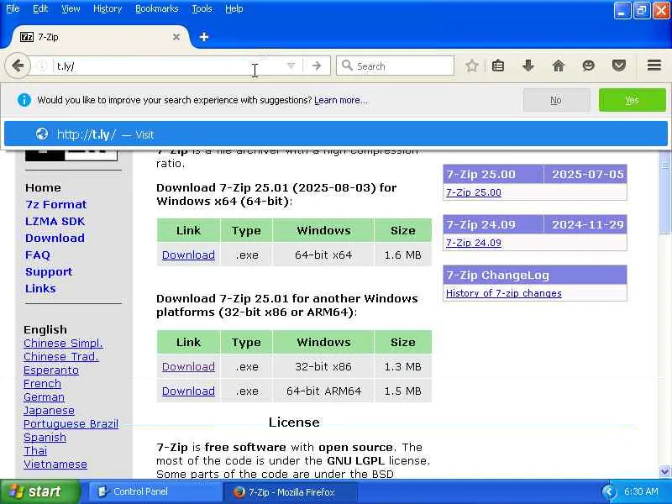Image resolution: width=672 pixels, height=504 pixels.
Task: Open the Bookmarks menu
Action: pos(157,8)
